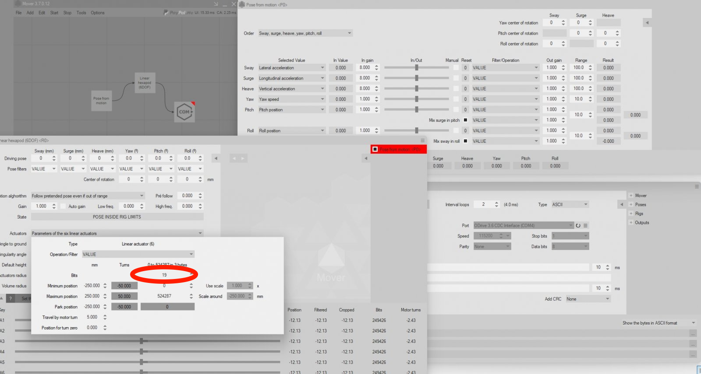This screenshot has height=374, width=701.
Task: Click the browse button beside ASCII format dropdown
Action: point(693,334)
